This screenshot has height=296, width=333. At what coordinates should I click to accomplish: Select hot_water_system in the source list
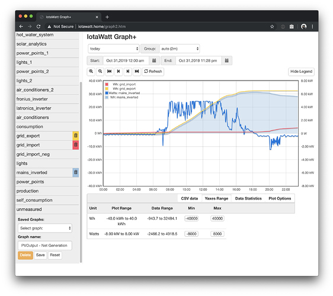(x=47, y=35)
